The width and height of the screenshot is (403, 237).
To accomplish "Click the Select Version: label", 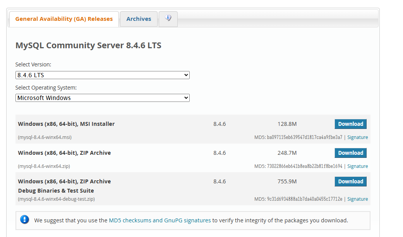I will 33,64.
